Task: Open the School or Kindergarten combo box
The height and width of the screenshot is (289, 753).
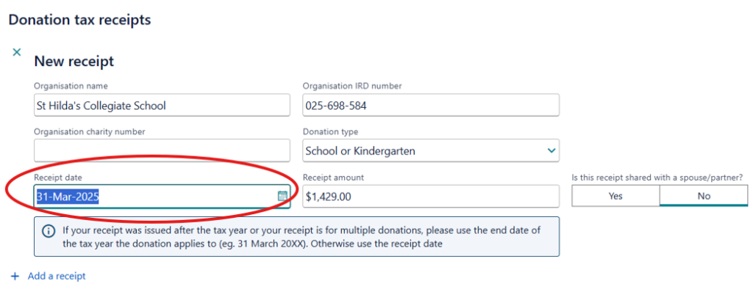Action: (431, 151)
